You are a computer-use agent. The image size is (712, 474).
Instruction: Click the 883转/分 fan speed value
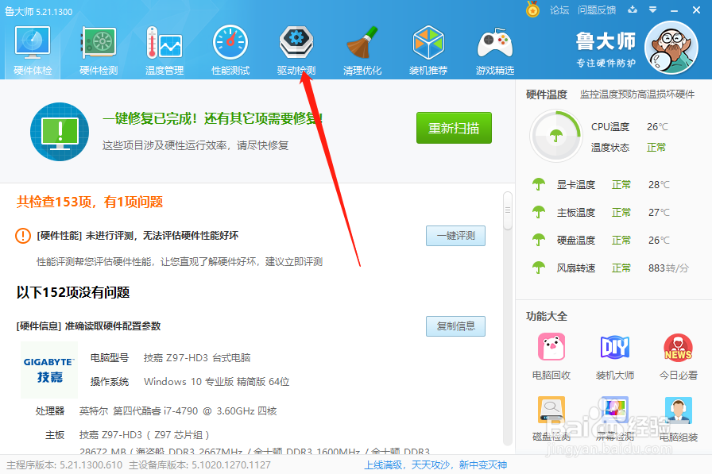click(668, 268)
